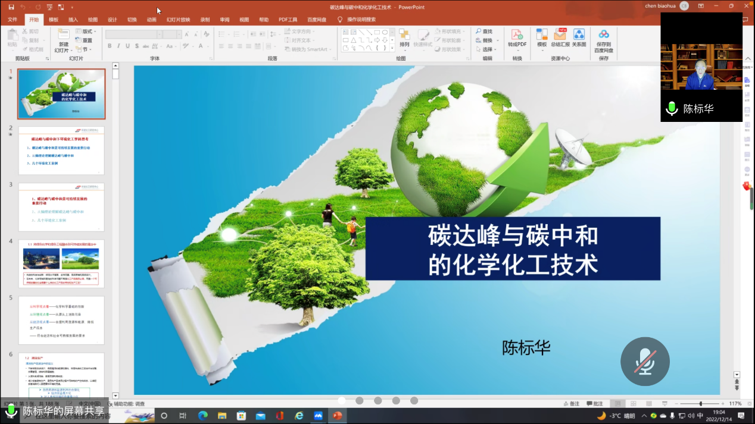Choose the oval shape in shapes gallery
The image size is (755, 424).
385,32
